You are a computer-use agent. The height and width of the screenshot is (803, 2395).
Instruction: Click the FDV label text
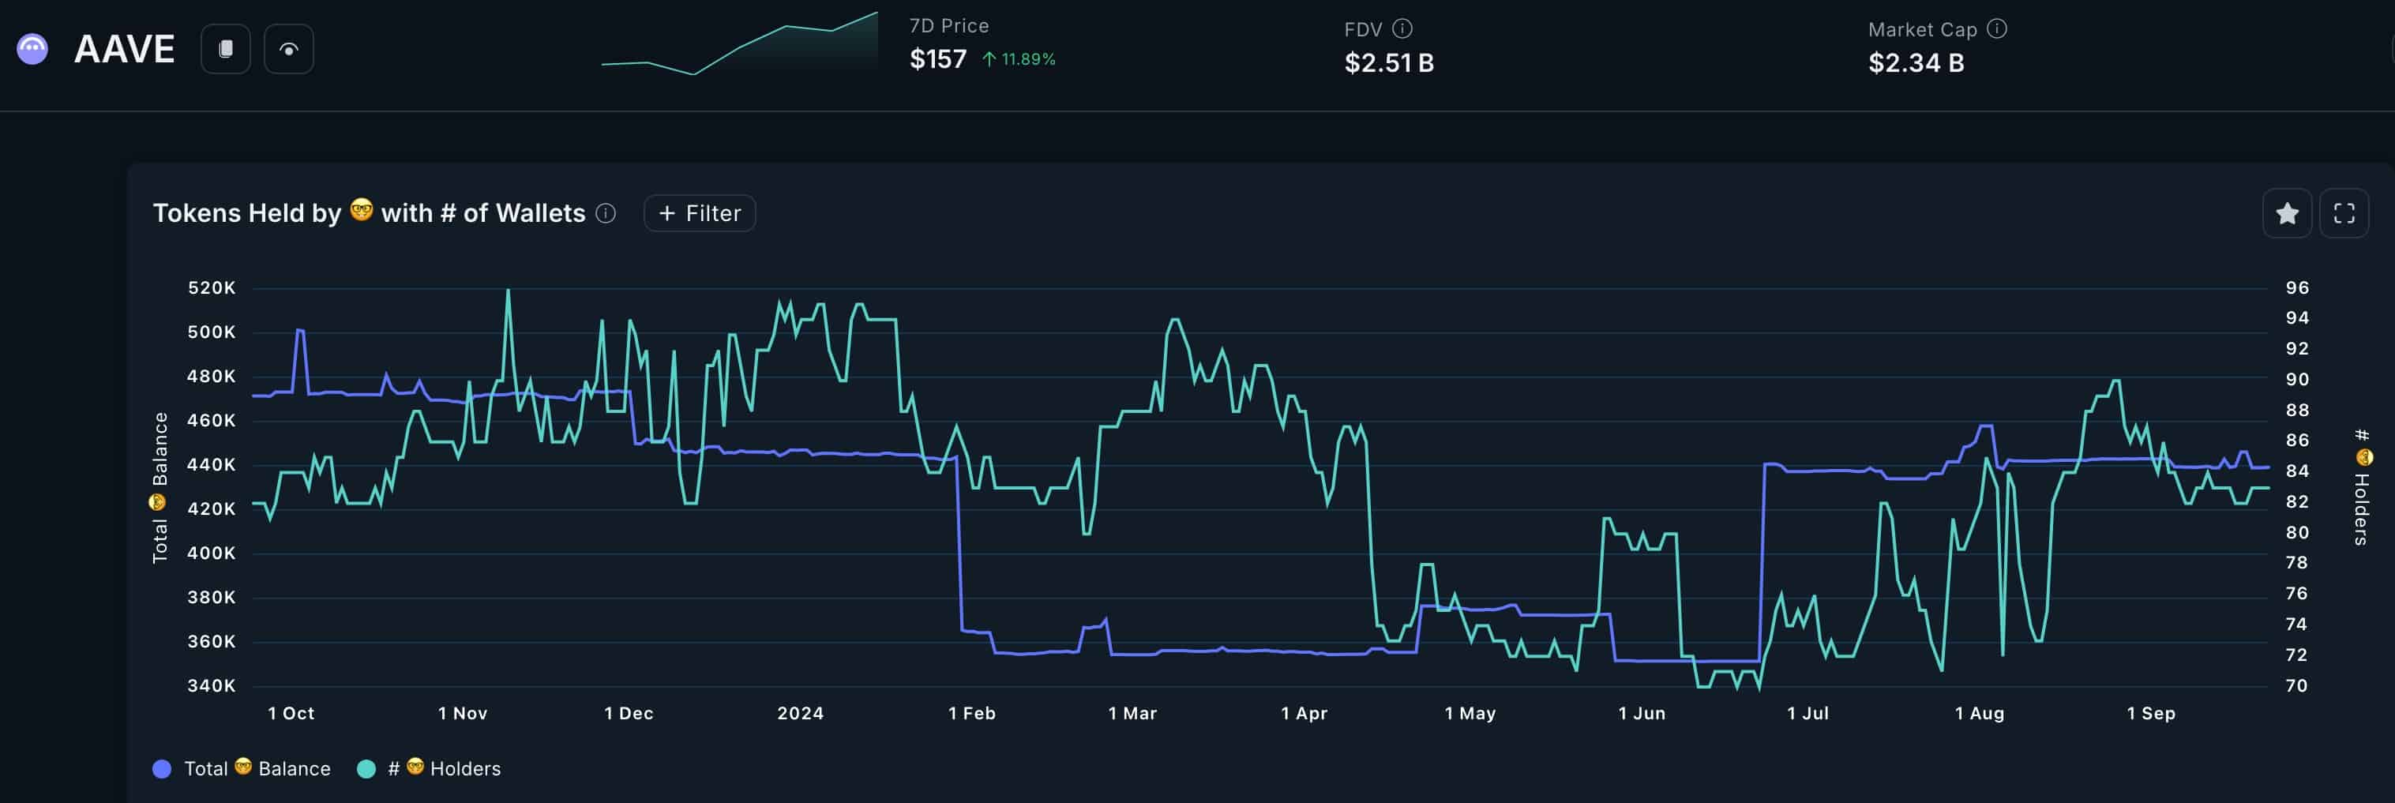tap(1363, 30)
